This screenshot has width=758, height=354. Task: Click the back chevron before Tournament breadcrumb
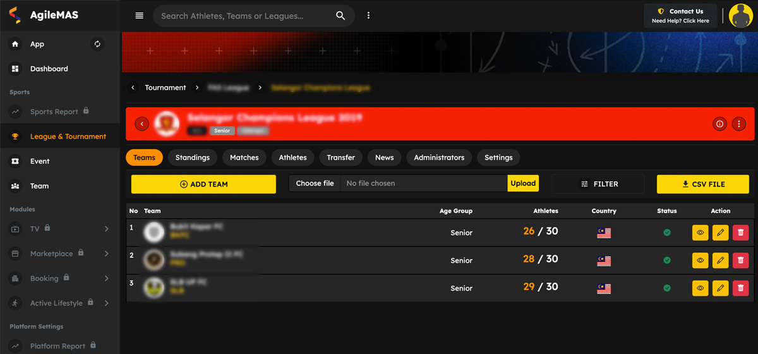133,88
